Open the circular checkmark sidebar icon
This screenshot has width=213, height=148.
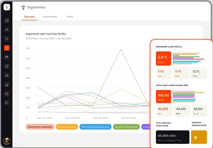click(x=7, y=39)
